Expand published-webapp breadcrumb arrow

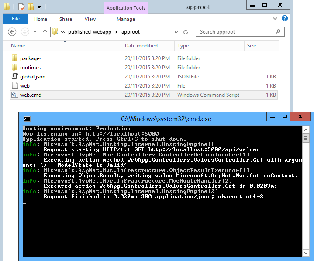(116, 32)
